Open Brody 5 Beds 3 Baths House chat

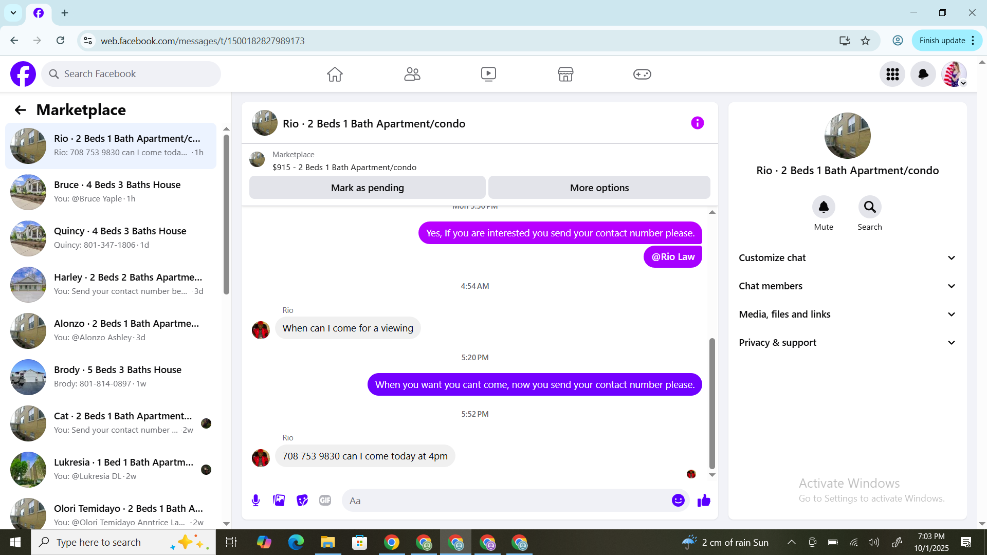point(111,377)
